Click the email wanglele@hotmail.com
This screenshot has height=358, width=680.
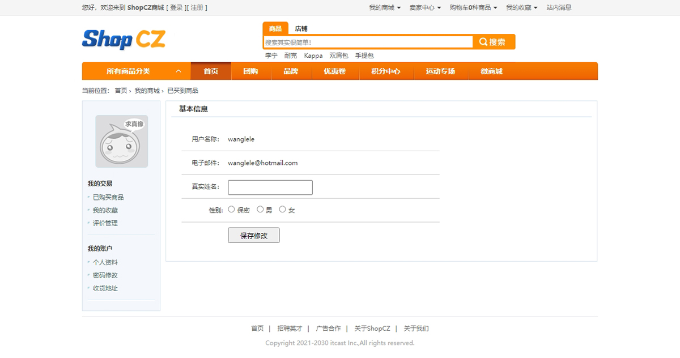pyautogui.click(x=263, y=163)
